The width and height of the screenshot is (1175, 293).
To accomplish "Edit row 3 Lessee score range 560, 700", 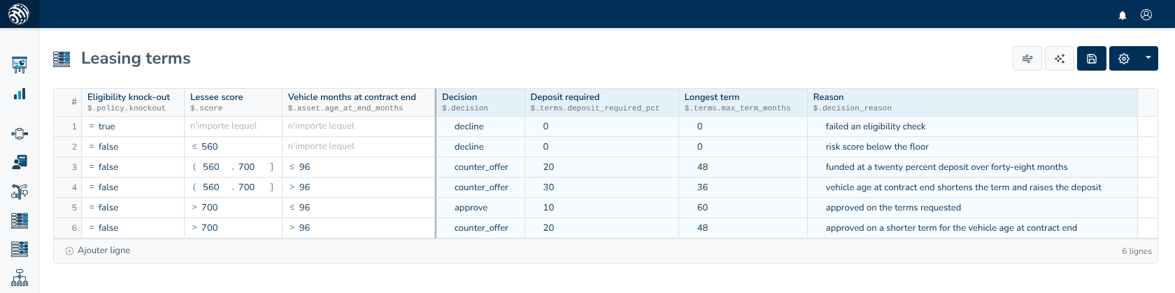I will [233, 167].
